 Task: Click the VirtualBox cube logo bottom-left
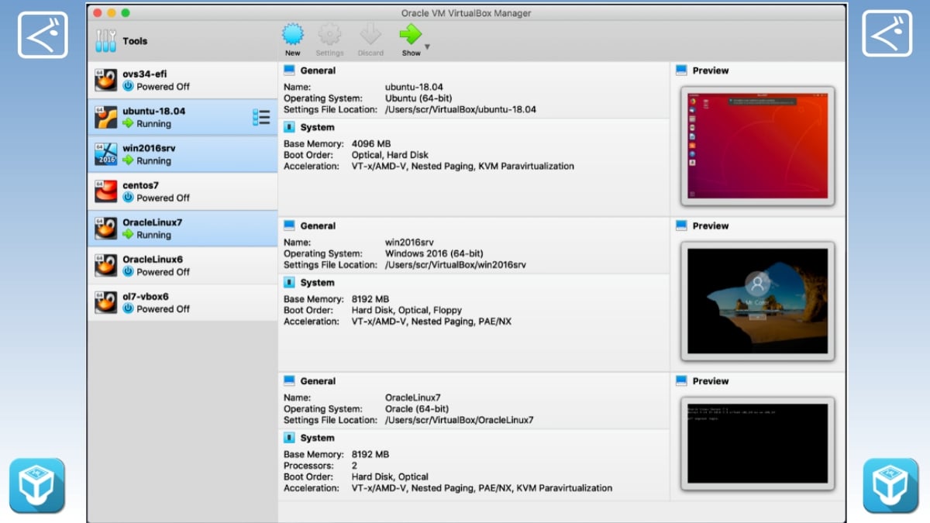click(x=37, y=486)
